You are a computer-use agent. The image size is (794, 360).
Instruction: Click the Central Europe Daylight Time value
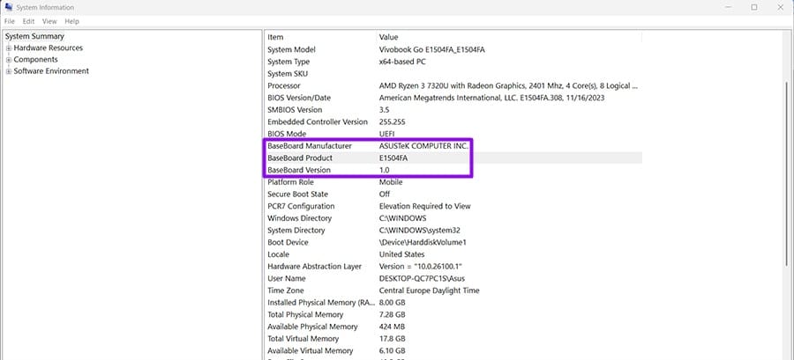tap(429, 290)
